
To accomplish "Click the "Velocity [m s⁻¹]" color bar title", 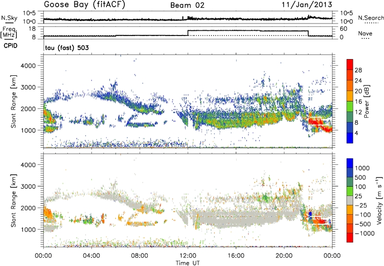I will 379,200.
